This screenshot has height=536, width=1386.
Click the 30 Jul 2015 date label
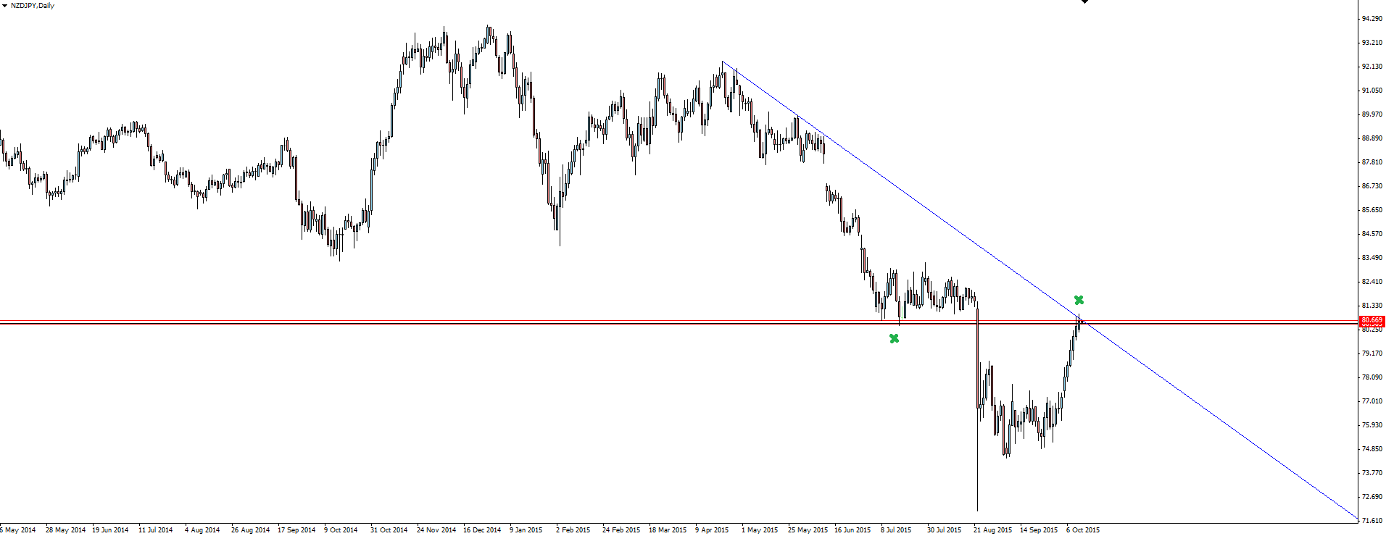(x=944, y=530)
